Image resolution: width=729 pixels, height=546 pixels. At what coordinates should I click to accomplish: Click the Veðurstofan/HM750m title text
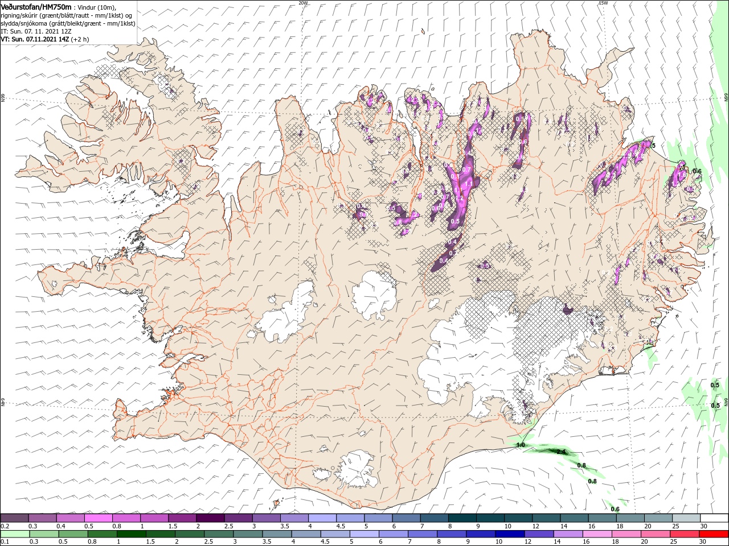click(x=36, y=6)
